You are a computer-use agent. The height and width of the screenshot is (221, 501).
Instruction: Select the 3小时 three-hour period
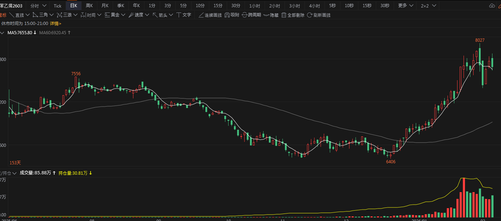point(295,6)
